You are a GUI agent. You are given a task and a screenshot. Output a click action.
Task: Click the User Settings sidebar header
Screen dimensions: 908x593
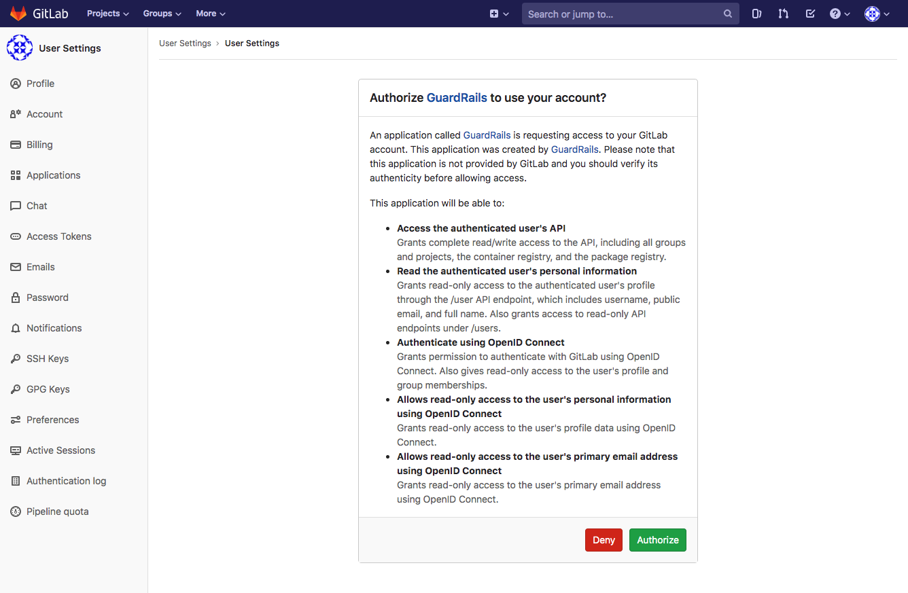70,48
